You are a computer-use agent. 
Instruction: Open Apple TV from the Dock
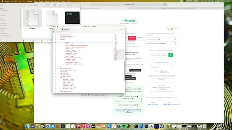(94, 126)
